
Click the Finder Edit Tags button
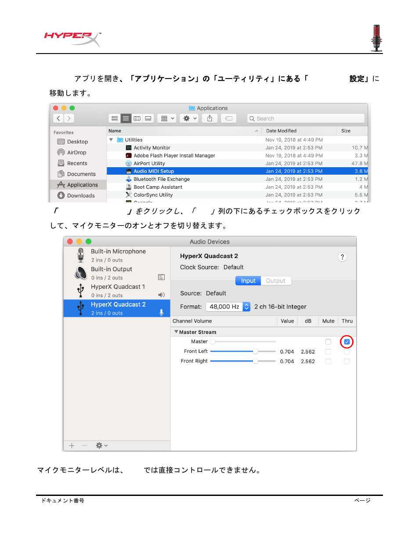pyautogui.click(x=229, y=118)
